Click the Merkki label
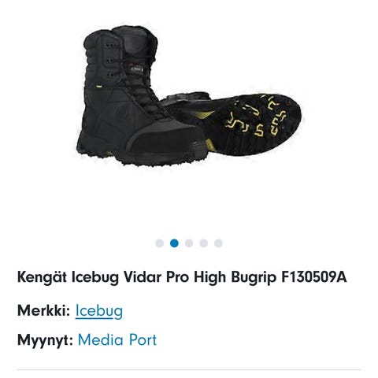The height and width of the screenshot is (378, 378). [x=43, y=310]
